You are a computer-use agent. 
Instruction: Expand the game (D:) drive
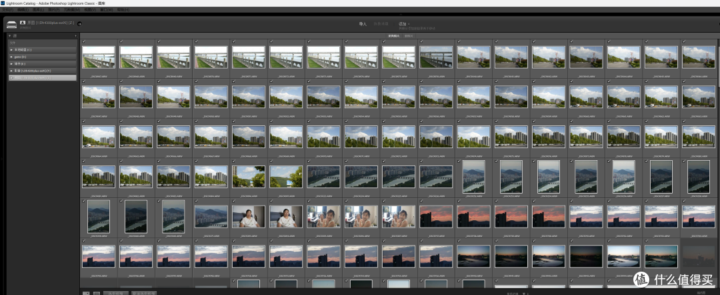pyautogui.click(x=11, y=57)
